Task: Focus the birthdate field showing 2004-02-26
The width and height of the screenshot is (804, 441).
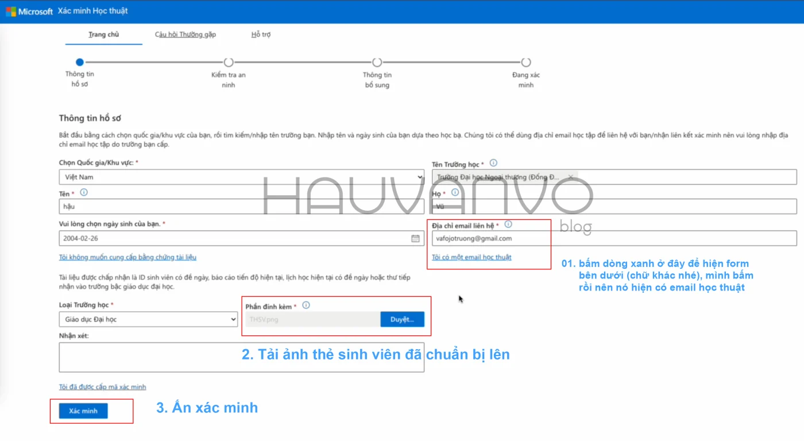Action: click(x=241, y=238)
